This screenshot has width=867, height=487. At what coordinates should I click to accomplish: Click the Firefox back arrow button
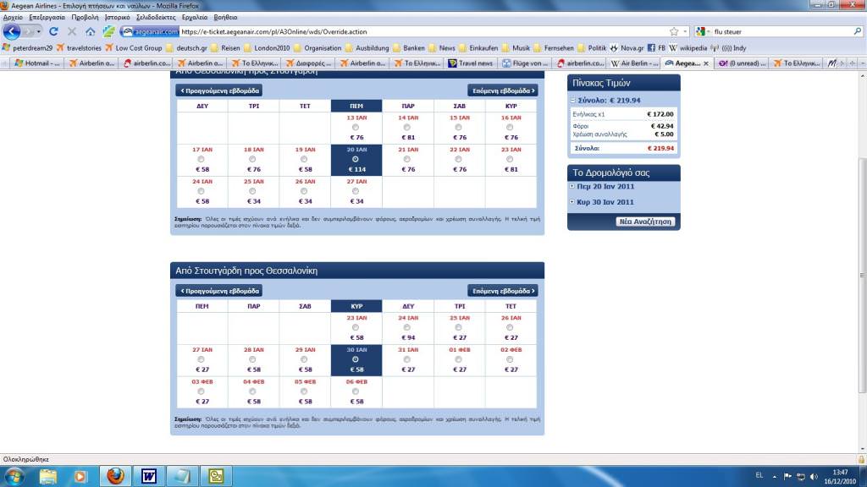tap(12, 31)
